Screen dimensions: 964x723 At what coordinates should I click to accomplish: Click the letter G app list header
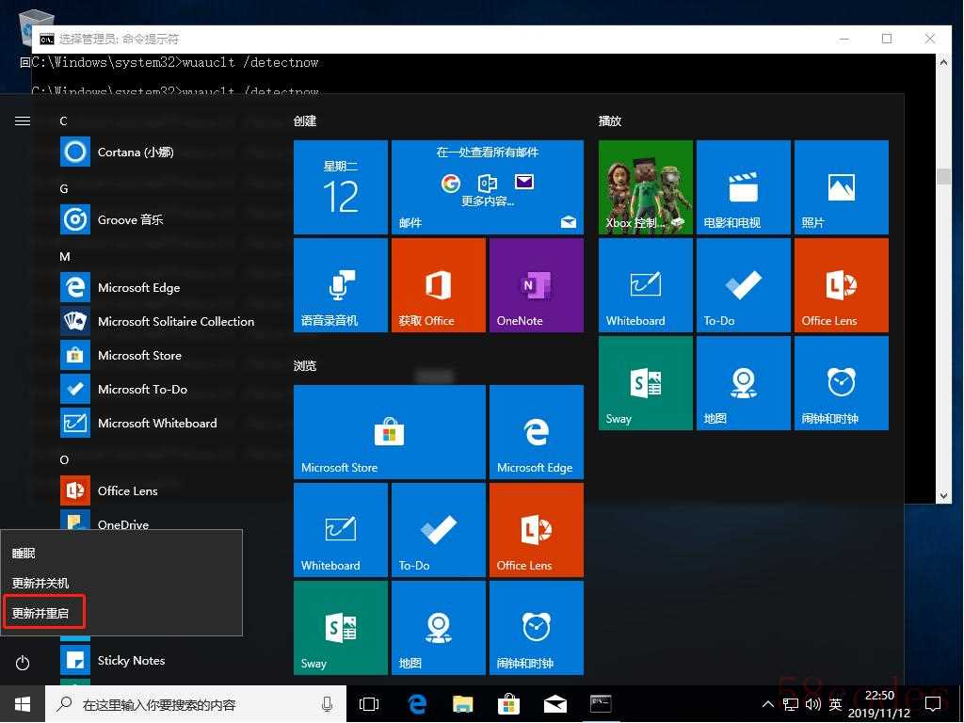[64, 188]
